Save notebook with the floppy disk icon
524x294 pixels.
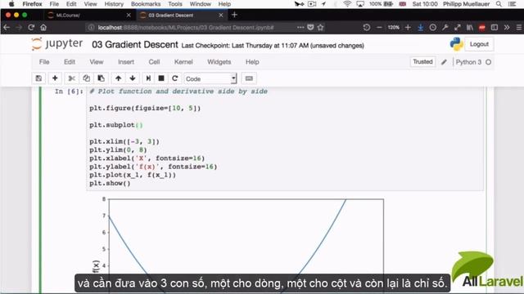(38, 78)
